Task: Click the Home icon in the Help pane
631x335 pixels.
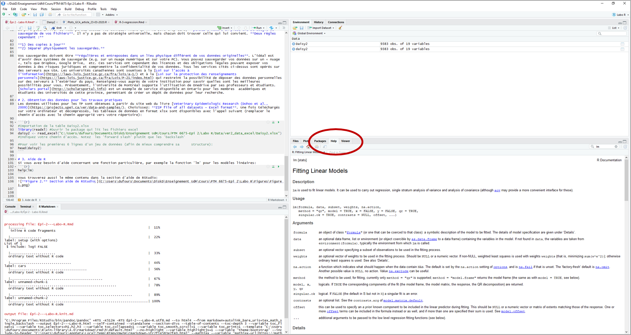Action: tap(308, 147)
